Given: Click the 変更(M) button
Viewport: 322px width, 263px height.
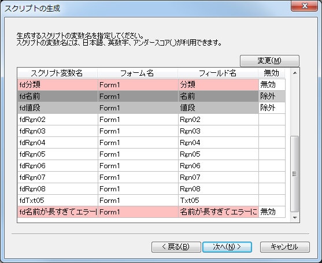Looking at the screenshot, I should (269, 61).
